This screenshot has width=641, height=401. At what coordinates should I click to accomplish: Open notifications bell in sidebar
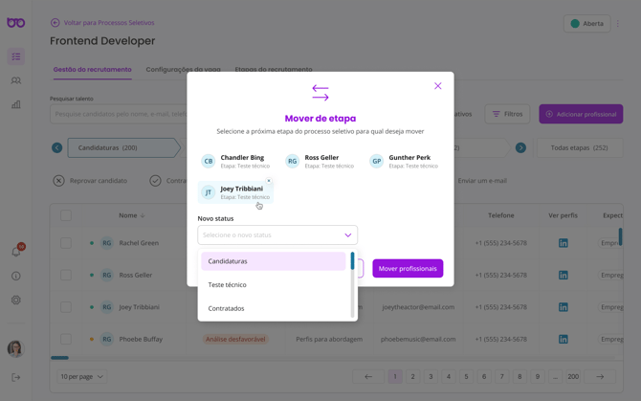tap(16, 252)
